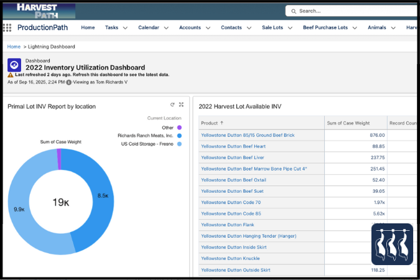The height and width of the screenshot is (280, 420).
Task: Click the Primal Lot INV Report title
Action: pyautogui.click(x=52, y=106)
